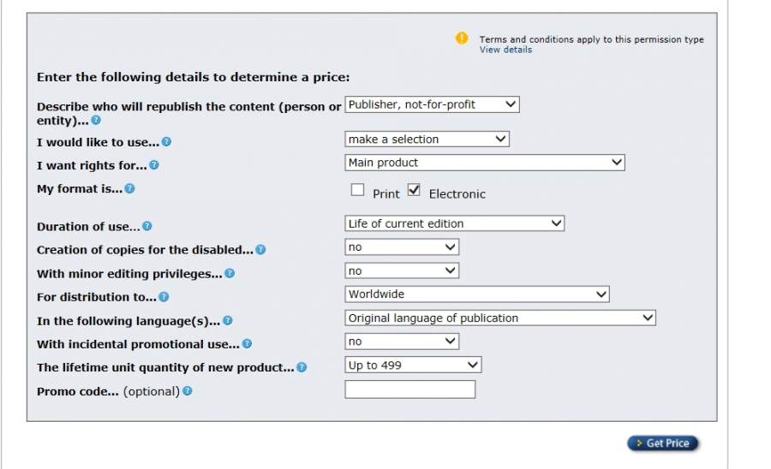Click help icon next to 'Duration of use'
771x469 pixels.
[x=147, y=226]
